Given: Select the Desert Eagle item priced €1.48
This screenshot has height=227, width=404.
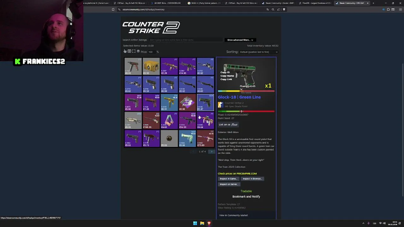Looking at the screenshot, I should point(151,102).
